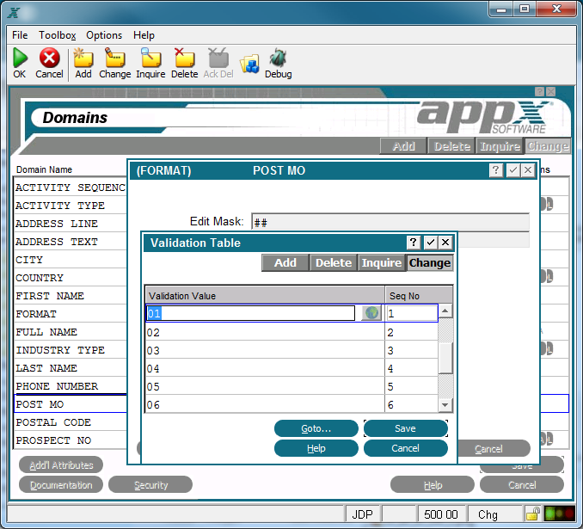Click the traffic light status indicator
583x529 pixels.
560,514
